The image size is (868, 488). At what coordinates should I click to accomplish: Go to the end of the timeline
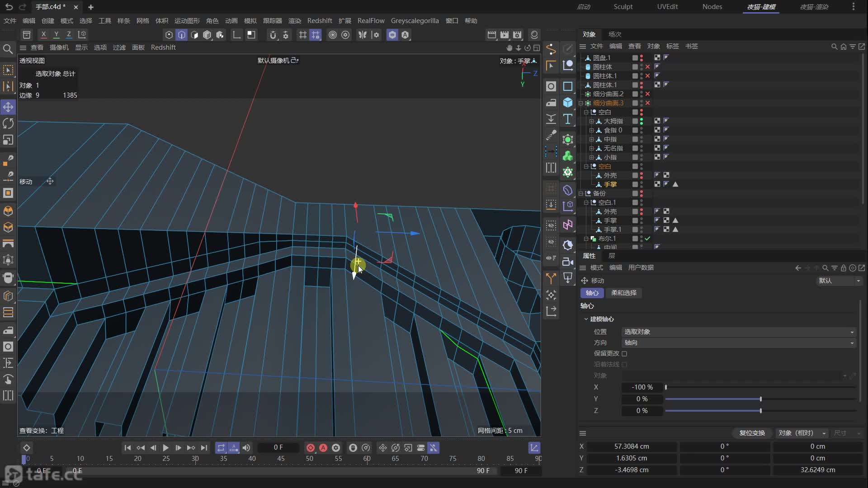(x=204, y=448)
